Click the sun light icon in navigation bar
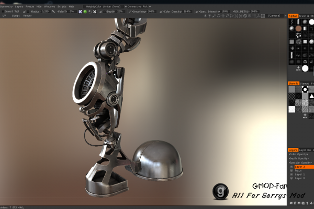 point(205,16)
